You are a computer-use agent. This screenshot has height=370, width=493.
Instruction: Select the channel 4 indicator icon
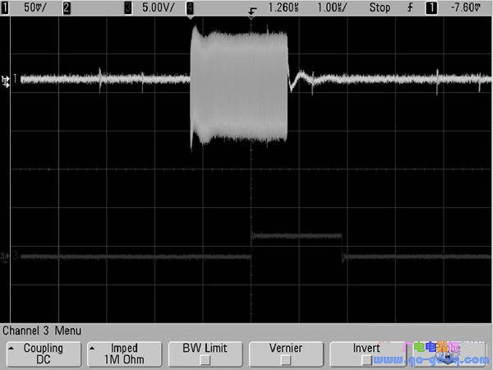pyautogui.click(x=190, y=8)
